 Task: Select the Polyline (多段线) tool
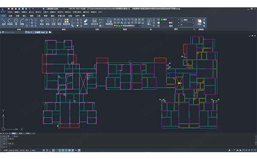pyautogui.click(x=10, y=21)
